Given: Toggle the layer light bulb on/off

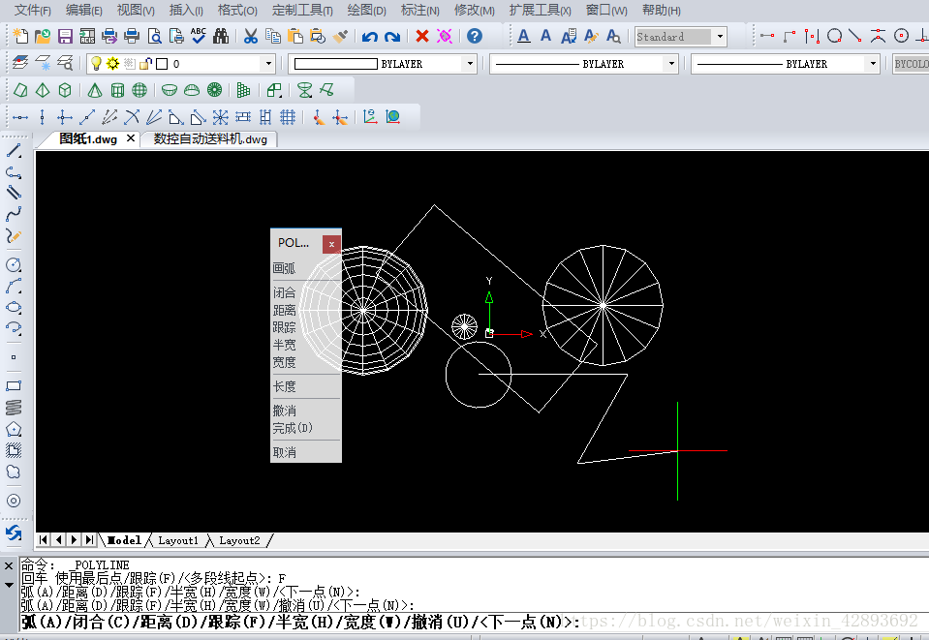Looking at the screenshot, I should pos(97,64).
